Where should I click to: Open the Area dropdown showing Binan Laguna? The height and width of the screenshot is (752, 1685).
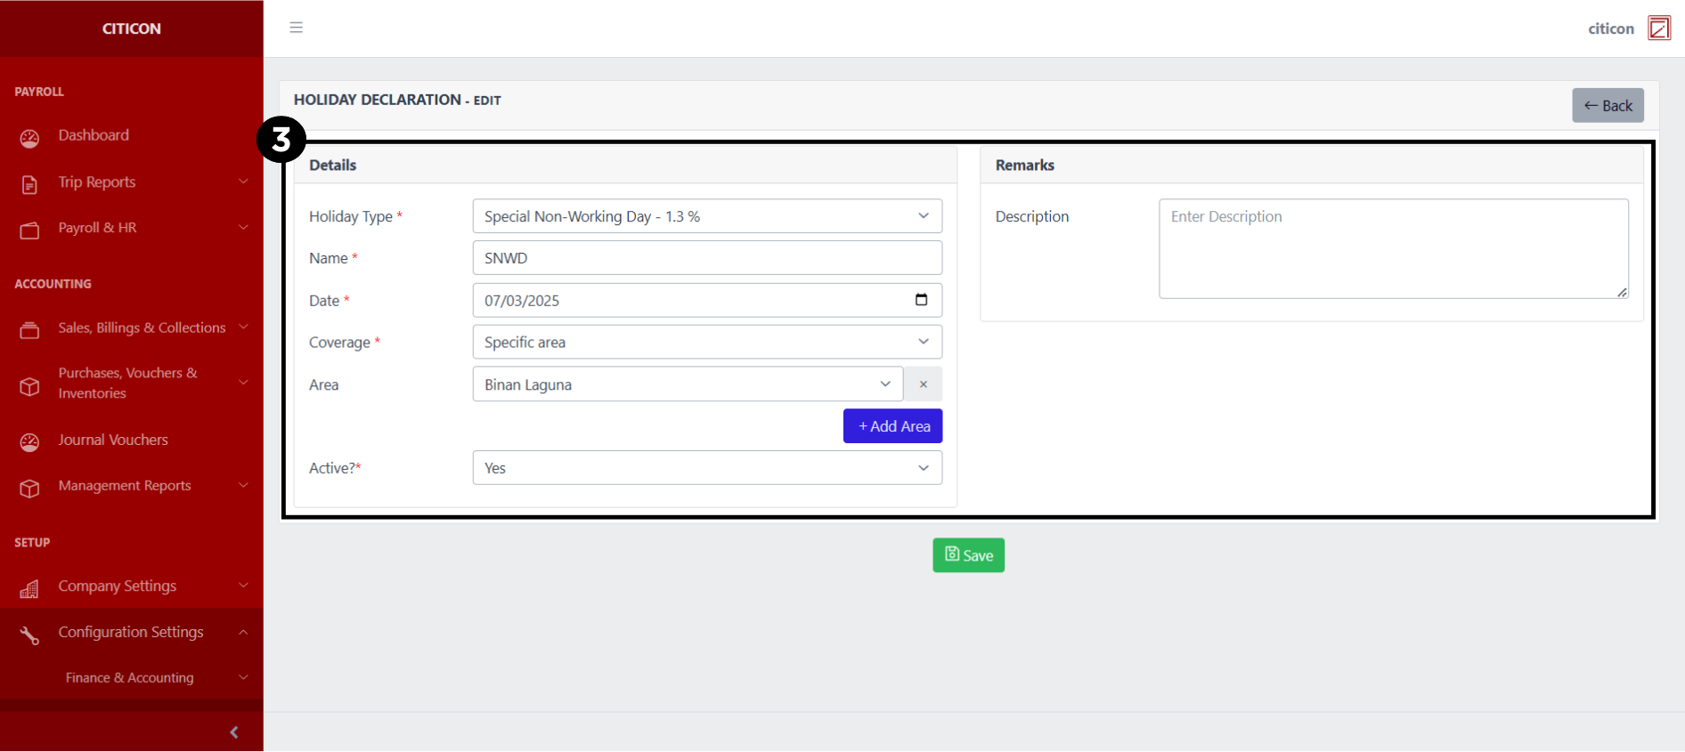point(687,384)
